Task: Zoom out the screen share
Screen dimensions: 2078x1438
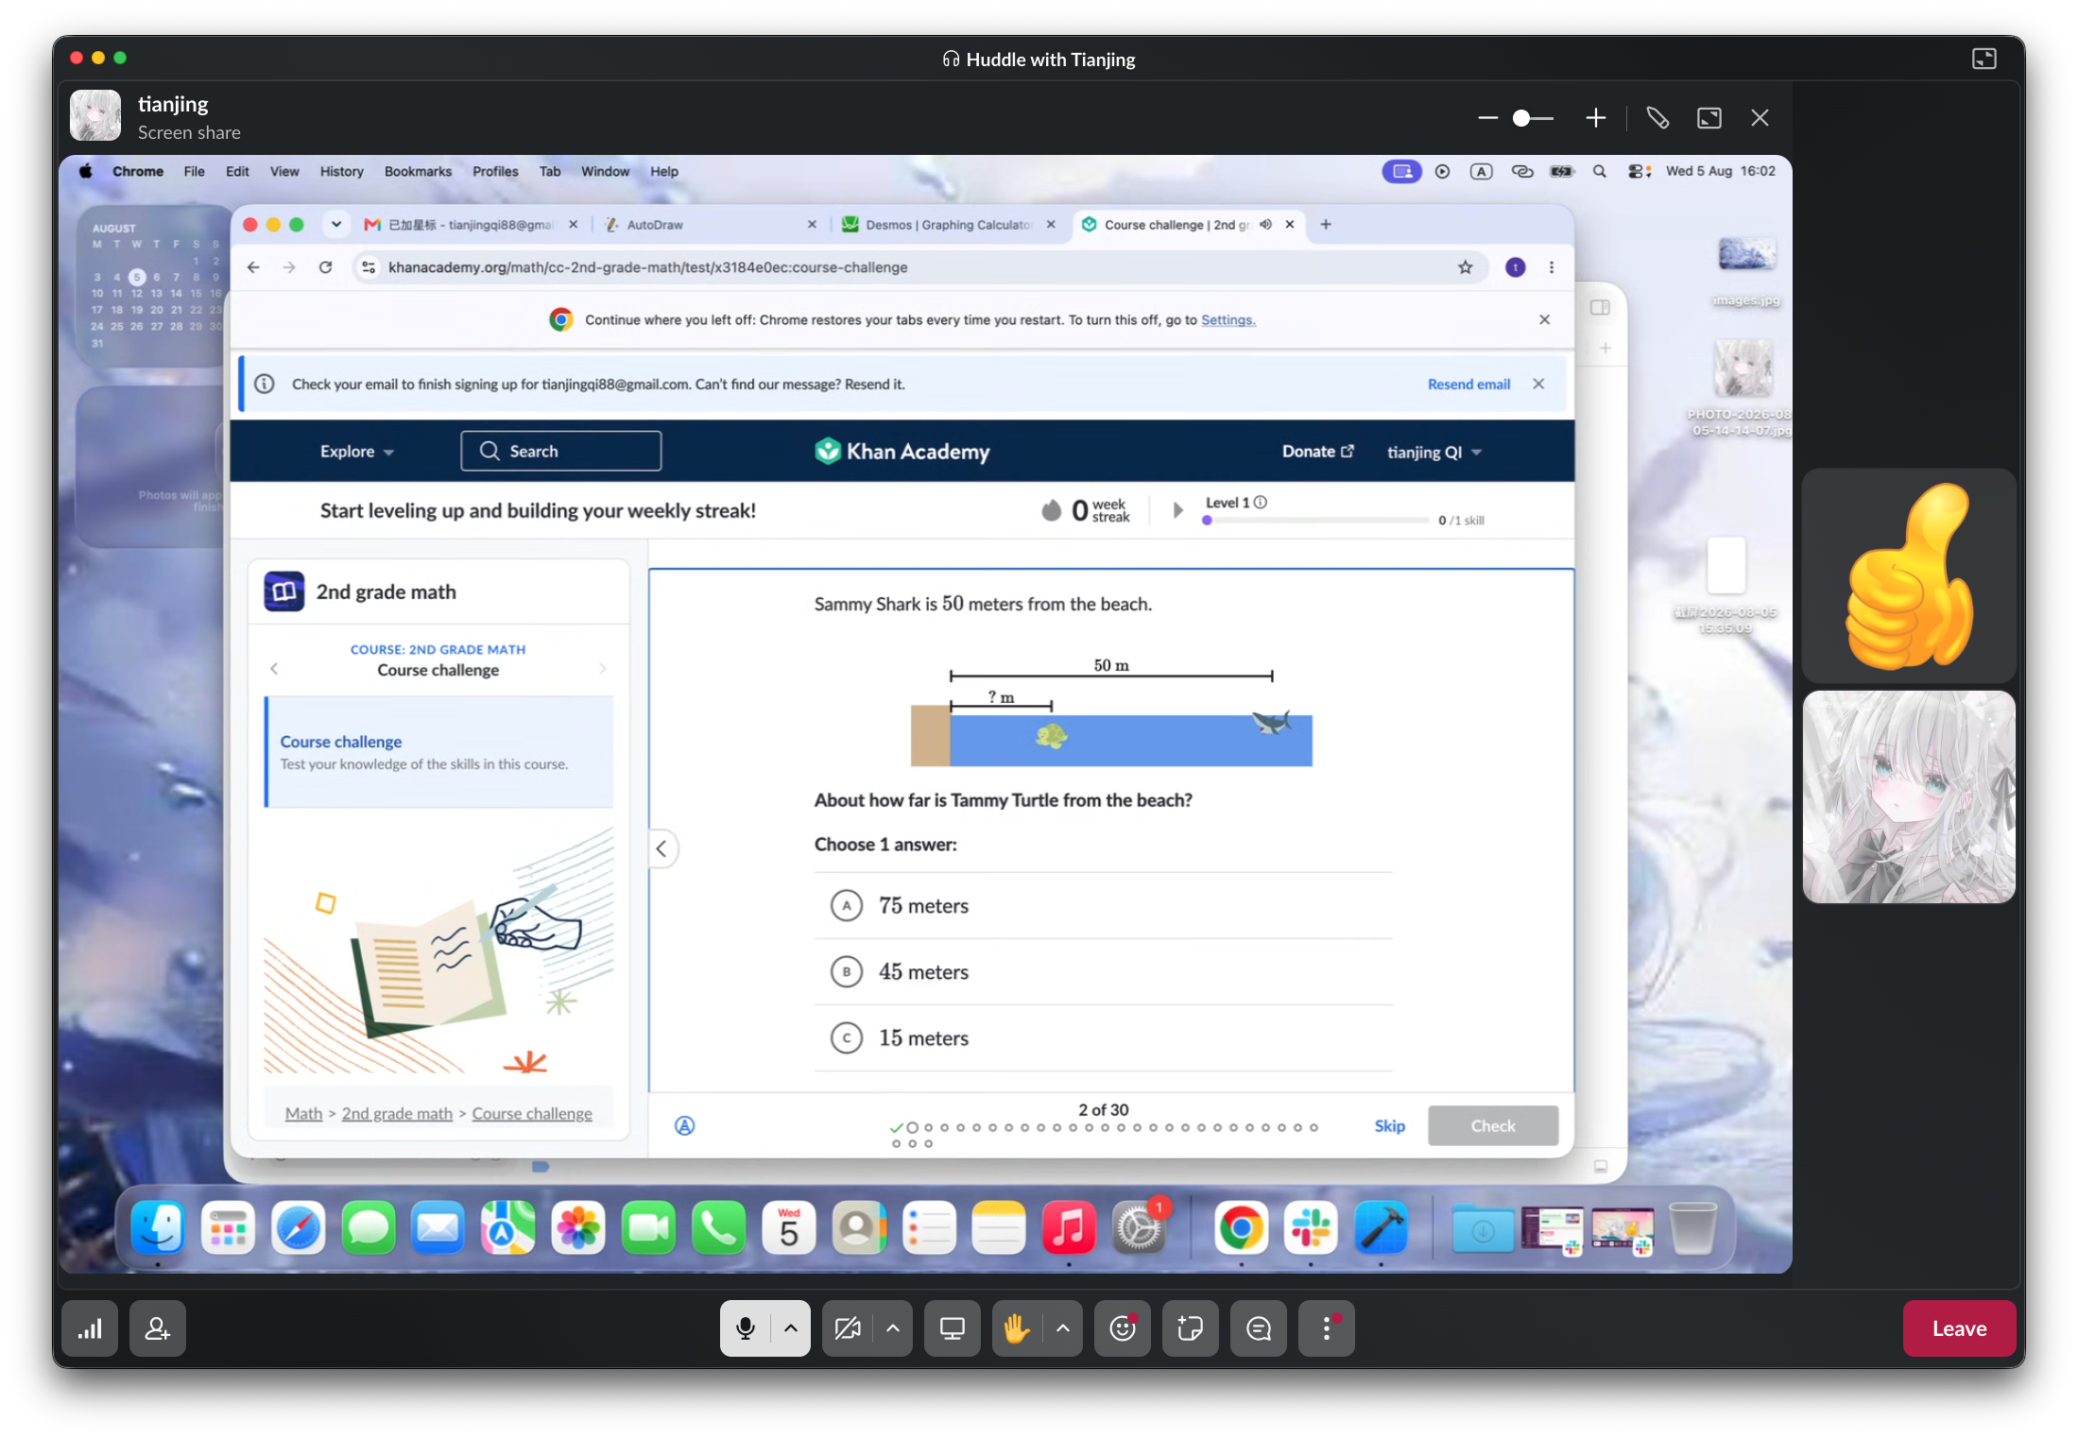Action: point(1488,118)
